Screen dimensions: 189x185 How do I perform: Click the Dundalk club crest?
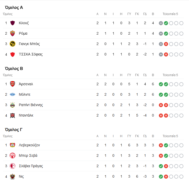point(13,115)
